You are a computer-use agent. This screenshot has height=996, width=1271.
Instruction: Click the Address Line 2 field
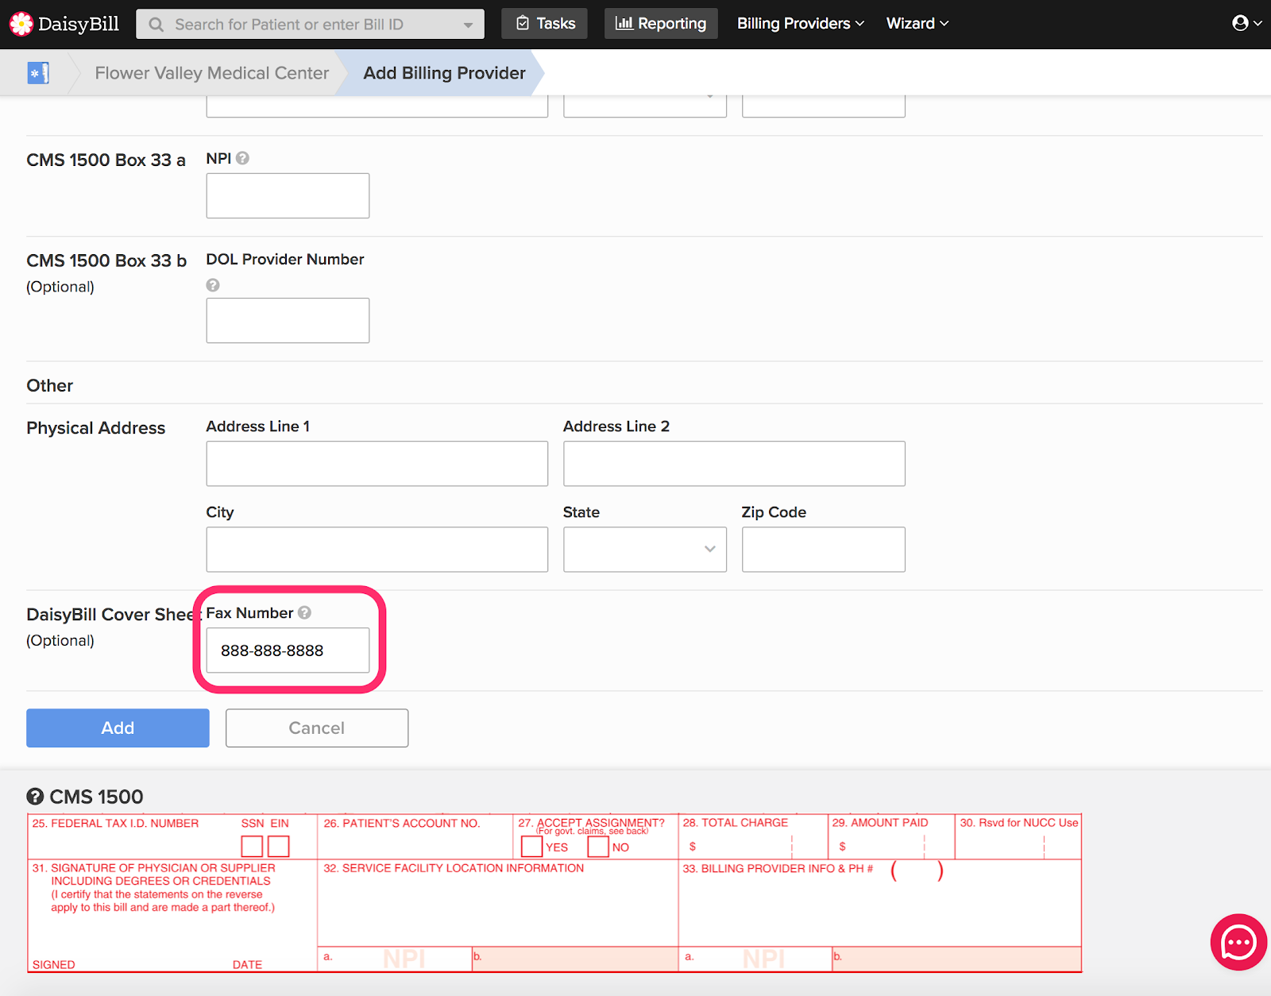734,464
